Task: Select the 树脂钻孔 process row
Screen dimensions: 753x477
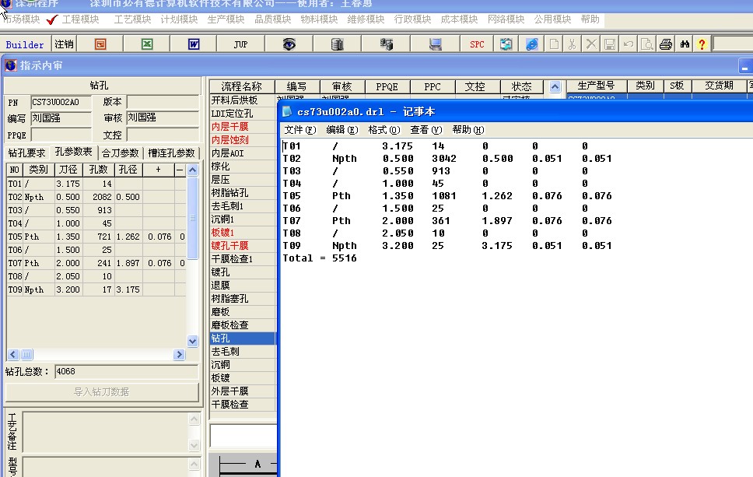Action: [243, 193]
